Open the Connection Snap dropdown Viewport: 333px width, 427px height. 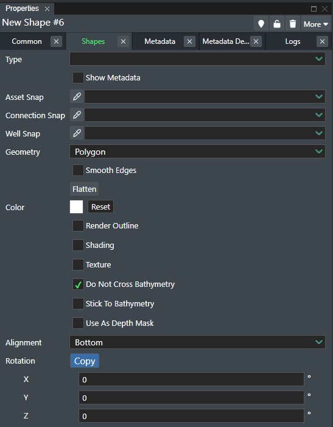click(x=205, y=115)
